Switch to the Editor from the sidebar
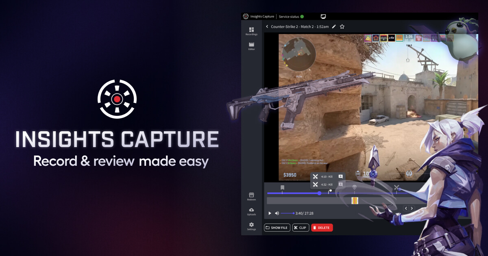The height and width of the screenshot is (256, 488). [251, 46]
